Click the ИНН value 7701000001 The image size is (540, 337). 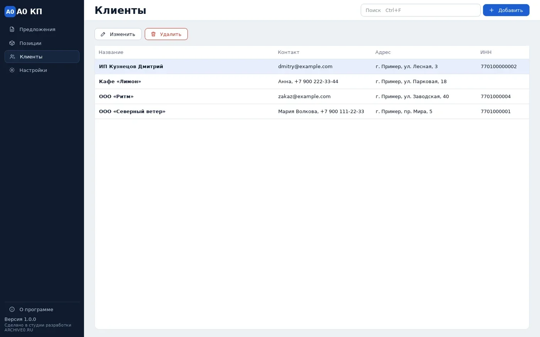point(496,112)
